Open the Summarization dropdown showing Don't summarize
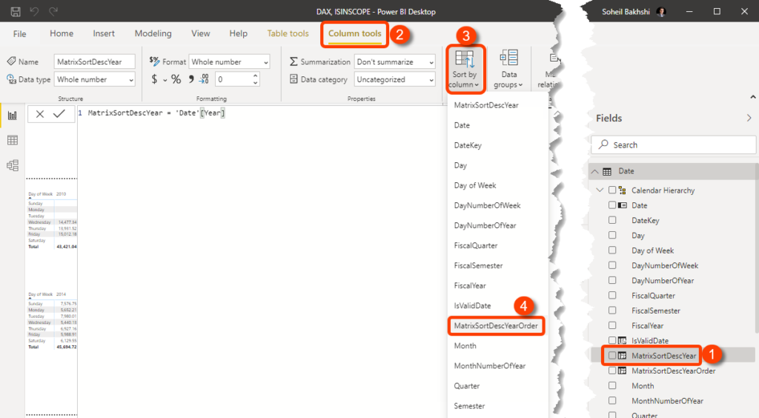Screen dimensions: 759x418 coord(394,62)
